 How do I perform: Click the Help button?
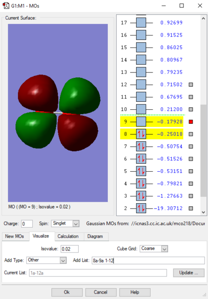point(135,292)
